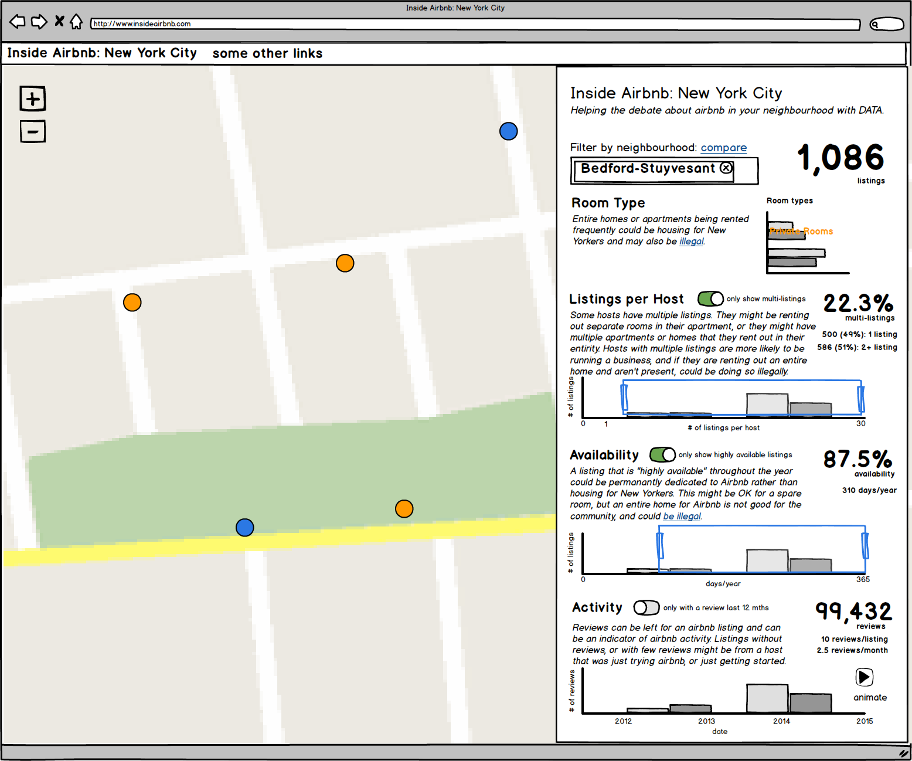Click the browser back arrow
912x761 pixels.
point(18,22)
